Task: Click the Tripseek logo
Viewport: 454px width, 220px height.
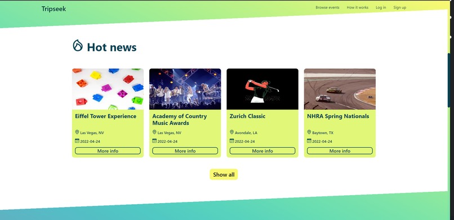Action: point(54,9)
